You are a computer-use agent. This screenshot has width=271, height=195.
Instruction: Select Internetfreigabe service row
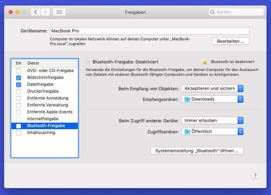point(44,119)
